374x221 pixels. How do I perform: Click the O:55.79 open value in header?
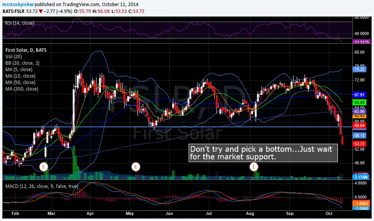(82, 11)
